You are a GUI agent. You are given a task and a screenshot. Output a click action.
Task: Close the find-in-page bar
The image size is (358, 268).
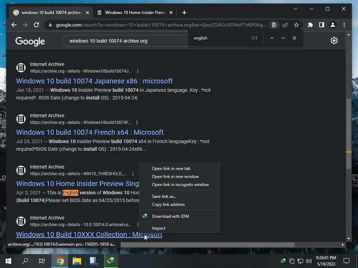(x=294, y=38)
